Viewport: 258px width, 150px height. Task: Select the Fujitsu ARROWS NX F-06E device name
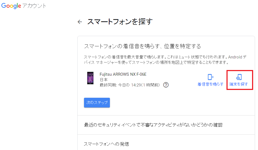[123, 74]
